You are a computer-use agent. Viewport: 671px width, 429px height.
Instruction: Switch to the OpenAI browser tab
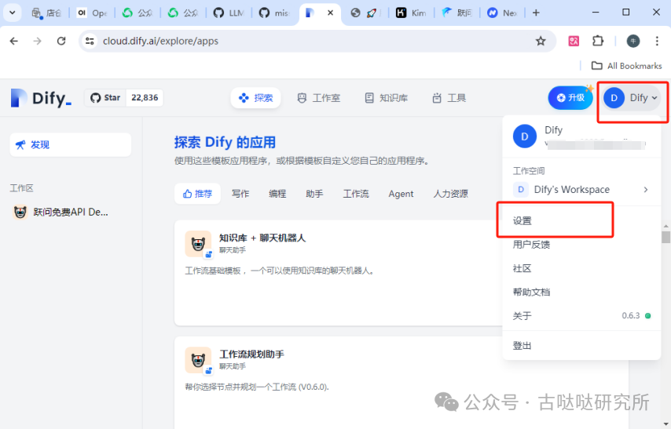tap(92, 13)
